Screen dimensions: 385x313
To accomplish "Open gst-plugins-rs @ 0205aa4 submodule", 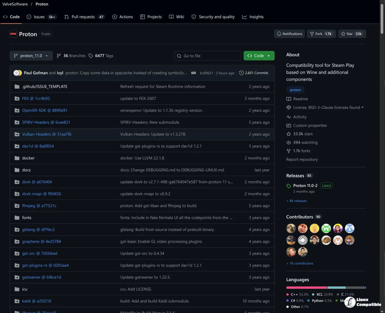I will (x=45, y=265).
